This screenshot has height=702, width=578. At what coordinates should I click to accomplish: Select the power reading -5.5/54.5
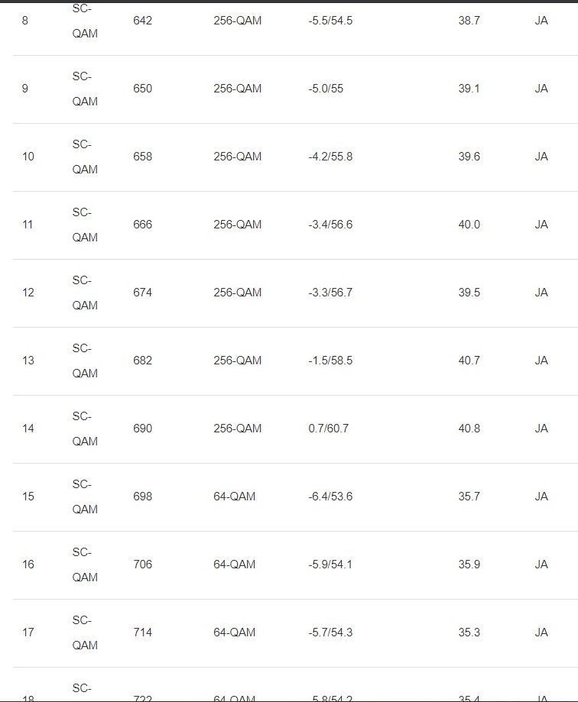[x=330, y=21]
